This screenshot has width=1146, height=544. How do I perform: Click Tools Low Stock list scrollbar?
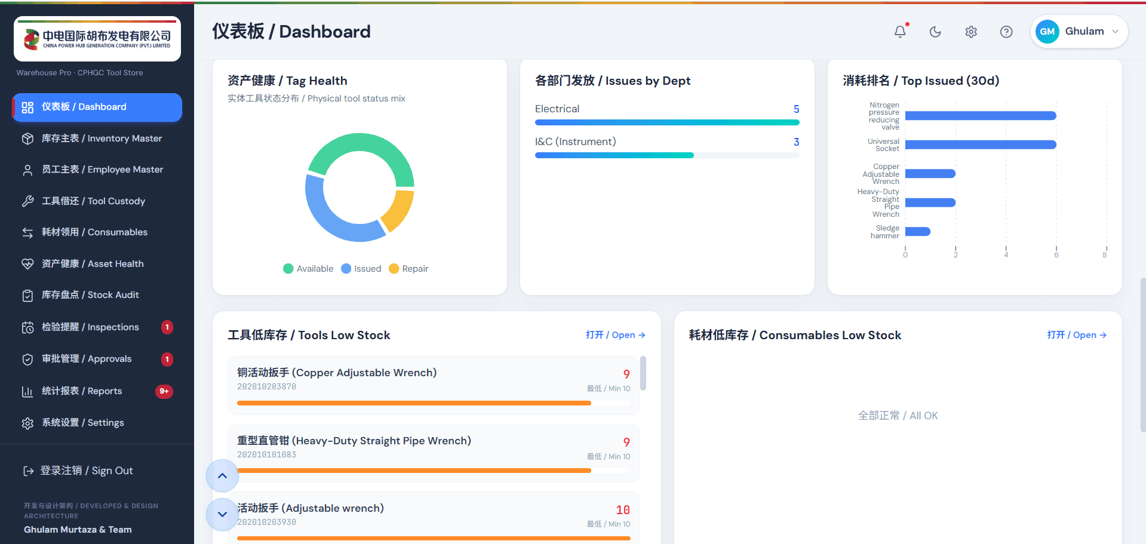[643, 373]
